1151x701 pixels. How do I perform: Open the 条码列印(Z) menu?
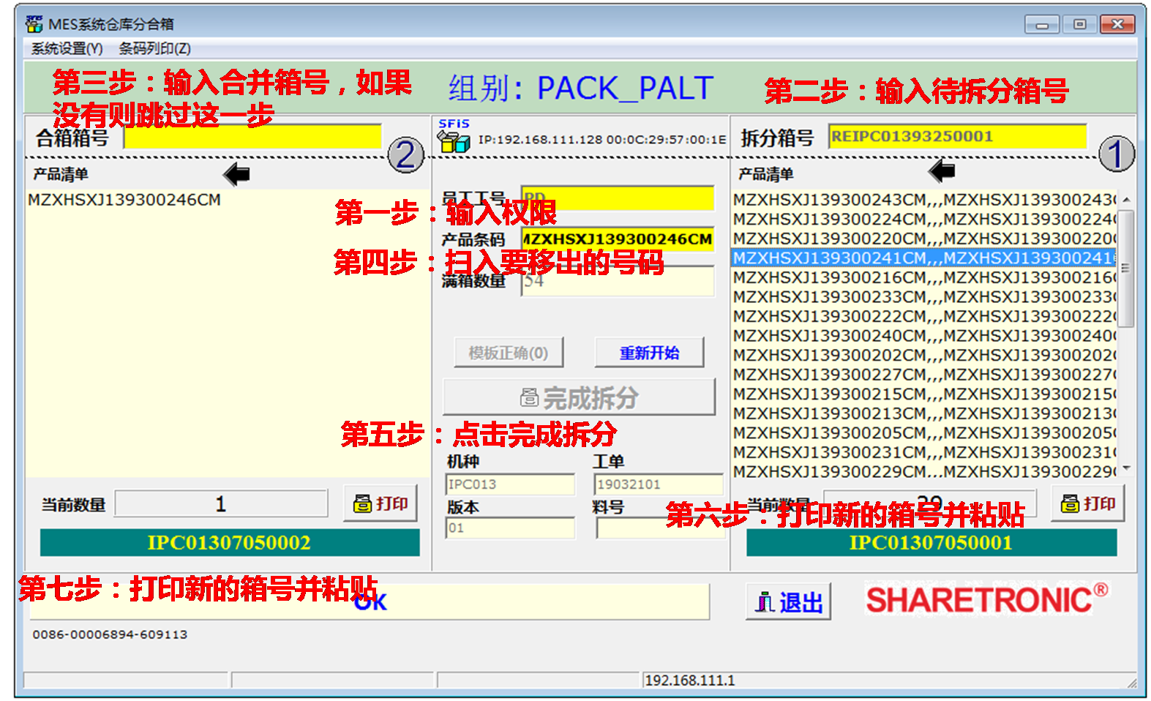coord(154,49)
